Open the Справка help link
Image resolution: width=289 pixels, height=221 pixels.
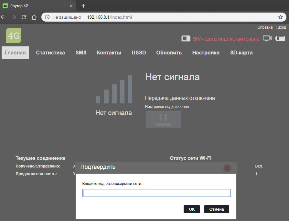[265, 27]
